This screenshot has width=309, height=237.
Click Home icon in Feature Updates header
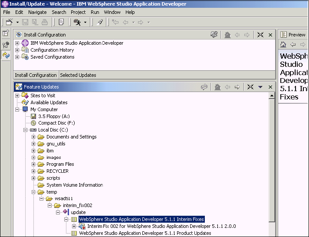[x=218, y=87]
